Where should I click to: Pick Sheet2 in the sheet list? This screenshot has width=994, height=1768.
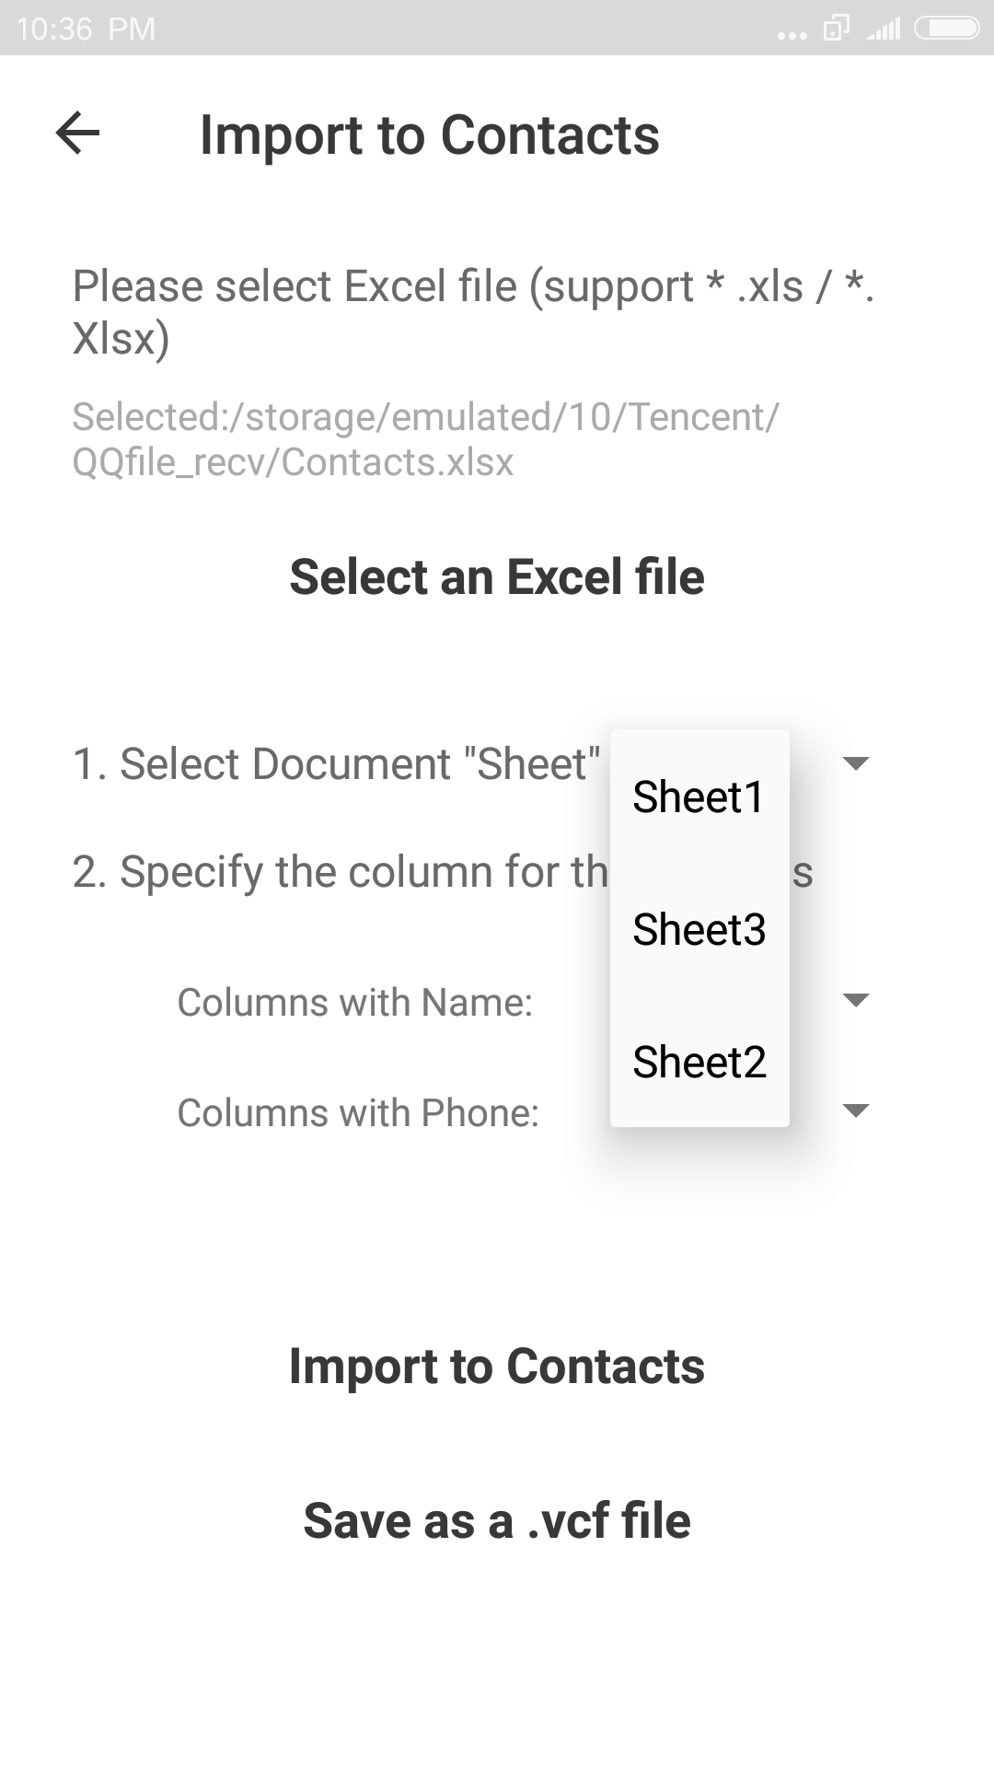click(x=699, y=1062)
